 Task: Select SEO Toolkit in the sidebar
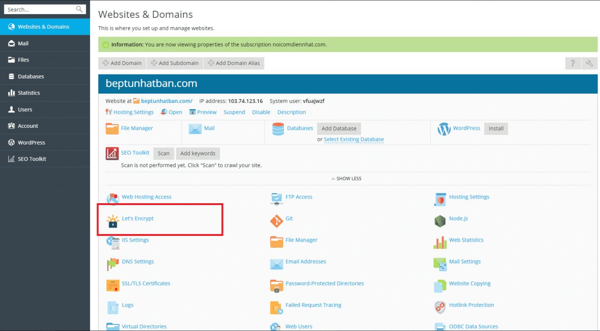pyautogui.click(x=45, y=159)
